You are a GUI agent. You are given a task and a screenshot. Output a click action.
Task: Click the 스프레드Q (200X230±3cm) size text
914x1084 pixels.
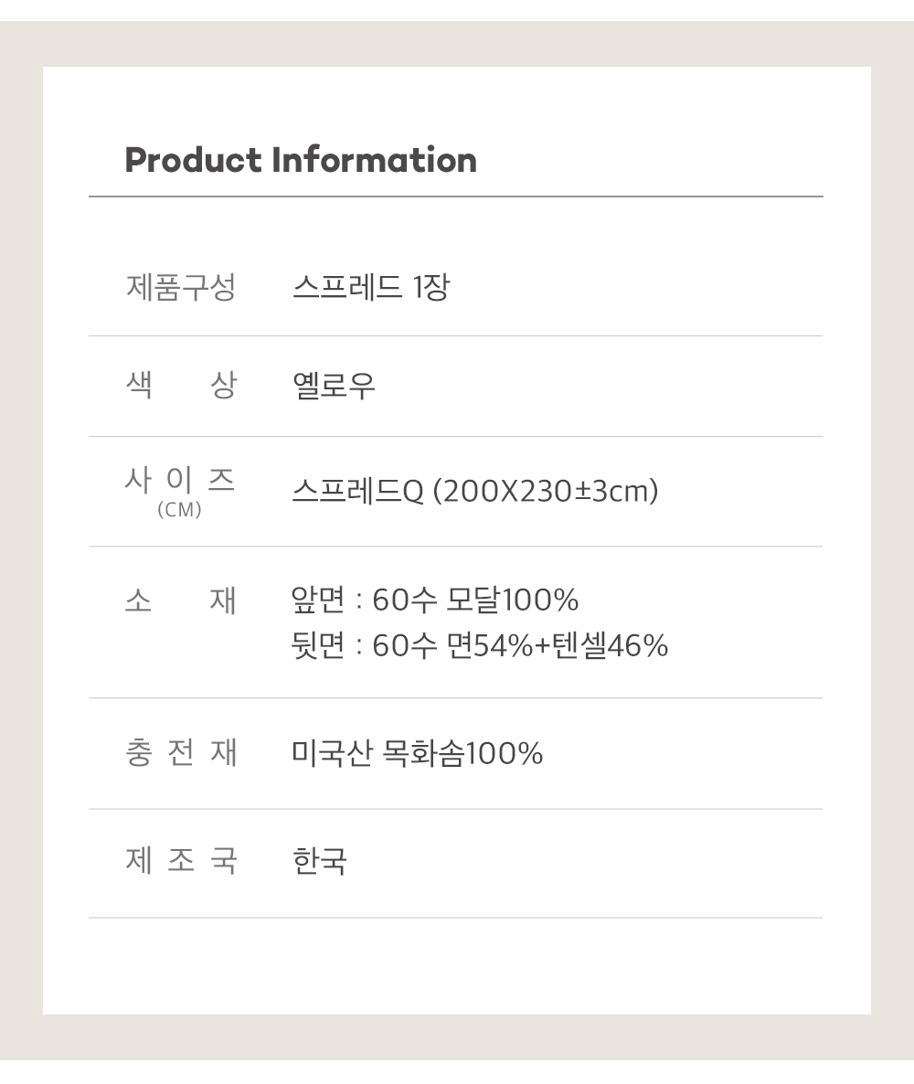475,492
